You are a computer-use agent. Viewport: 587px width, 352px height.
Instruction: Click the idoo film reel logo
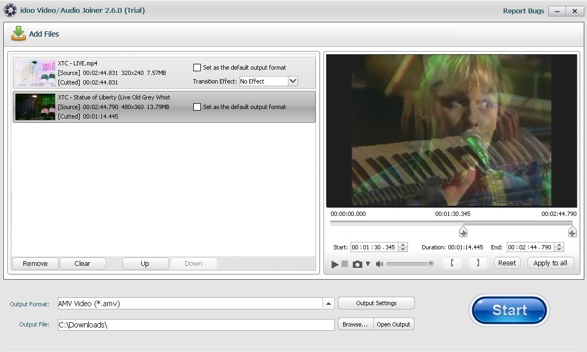pyautogui.click(x=10, y=10)
